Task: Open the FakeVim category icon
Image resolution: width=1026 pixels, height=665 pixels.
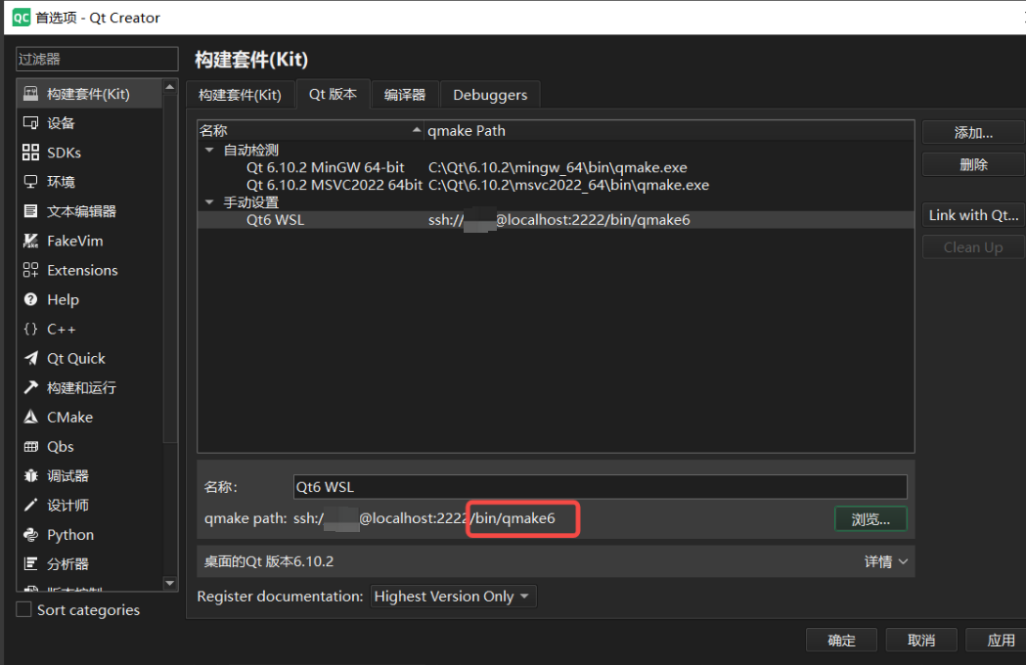Action: coord(30,241)
